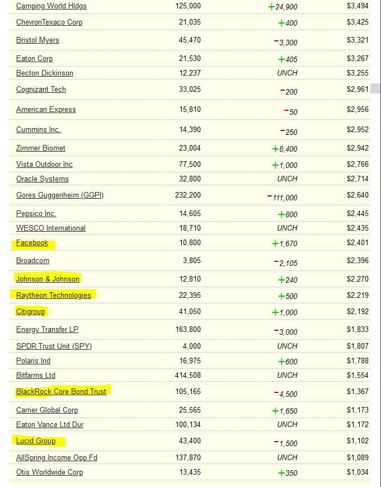Click the American Express link

[x=46, y=110]
